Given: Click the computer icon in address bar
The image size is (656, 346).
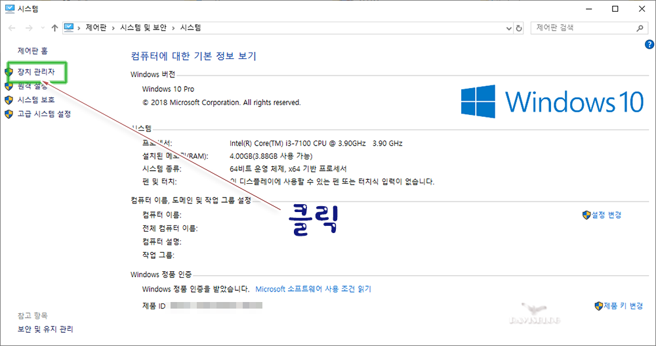Looking at the screenshot, I should click(x=69, y=28).
